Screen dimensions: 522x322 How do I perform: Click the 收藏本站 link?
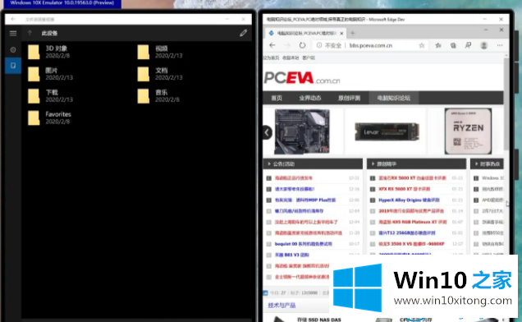tap(291, 57)
